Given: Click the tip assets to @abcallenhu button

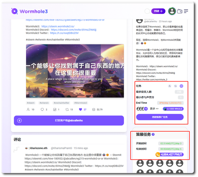Looking at the screenshot, I should pyautogui.click(x=69, y=120).
